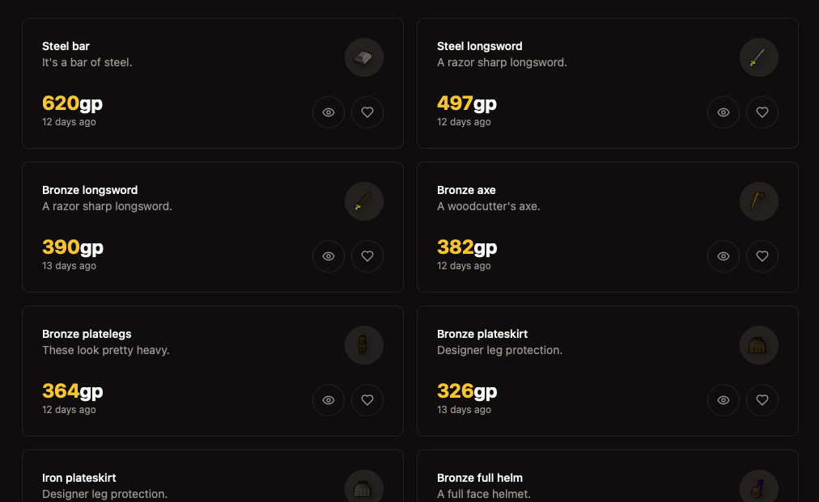Toggle watch on the Bronze plateskirt listing
The width and height of the screenshot is (819, 502).
click(723, 400)
